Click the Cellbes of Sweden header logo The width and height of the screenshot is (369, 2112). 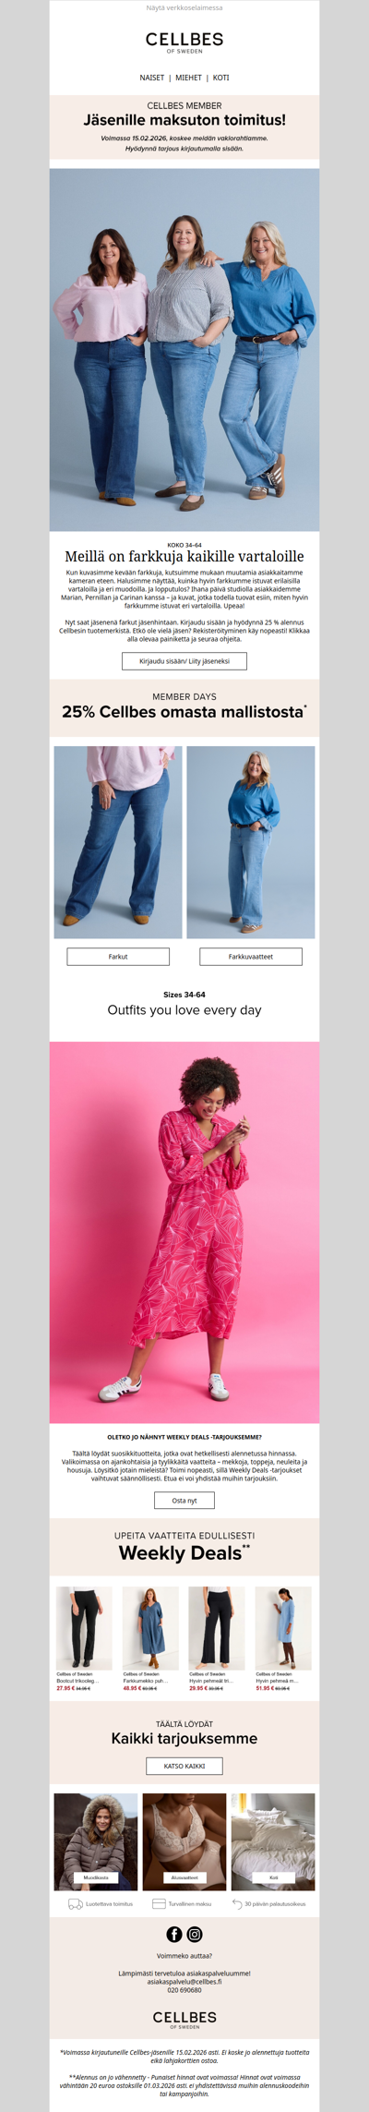(184, 42)
